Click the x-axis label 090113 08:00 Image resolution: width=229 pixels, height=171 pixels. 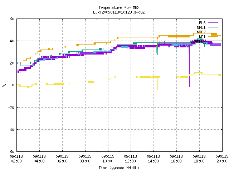pos(85,159)
